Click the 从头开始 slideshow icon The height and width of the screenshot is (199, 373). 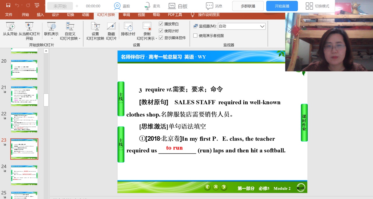10,27
